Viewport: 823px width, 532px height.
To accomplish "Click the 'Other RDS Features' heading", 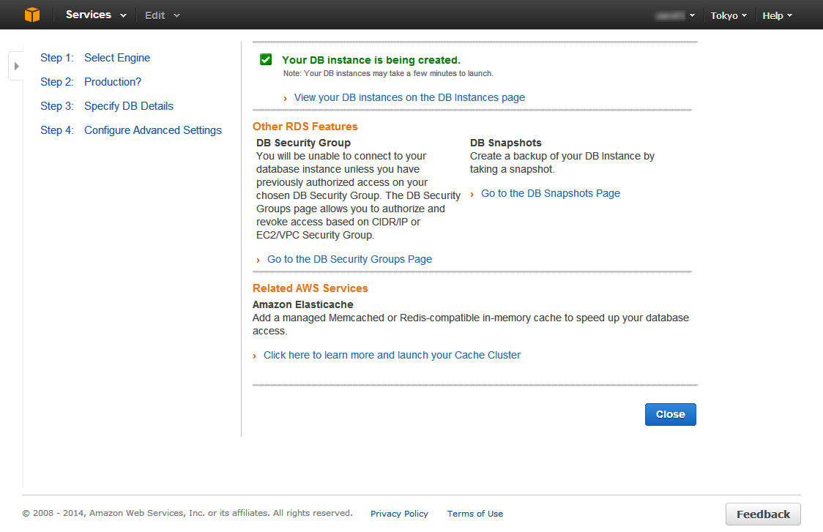I will pos(305,127).
